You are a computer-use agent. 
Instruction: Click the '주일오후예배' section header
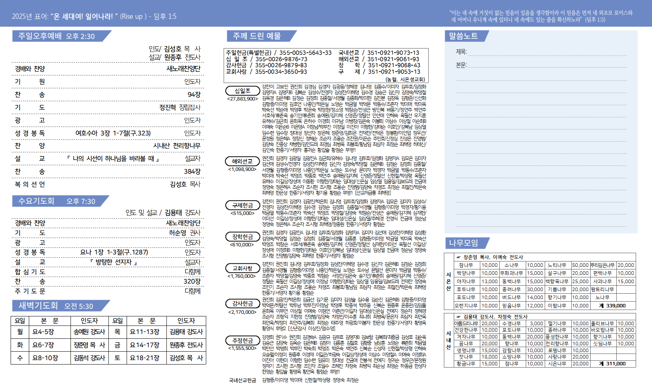pyautogui.click(x=62, y=36)
